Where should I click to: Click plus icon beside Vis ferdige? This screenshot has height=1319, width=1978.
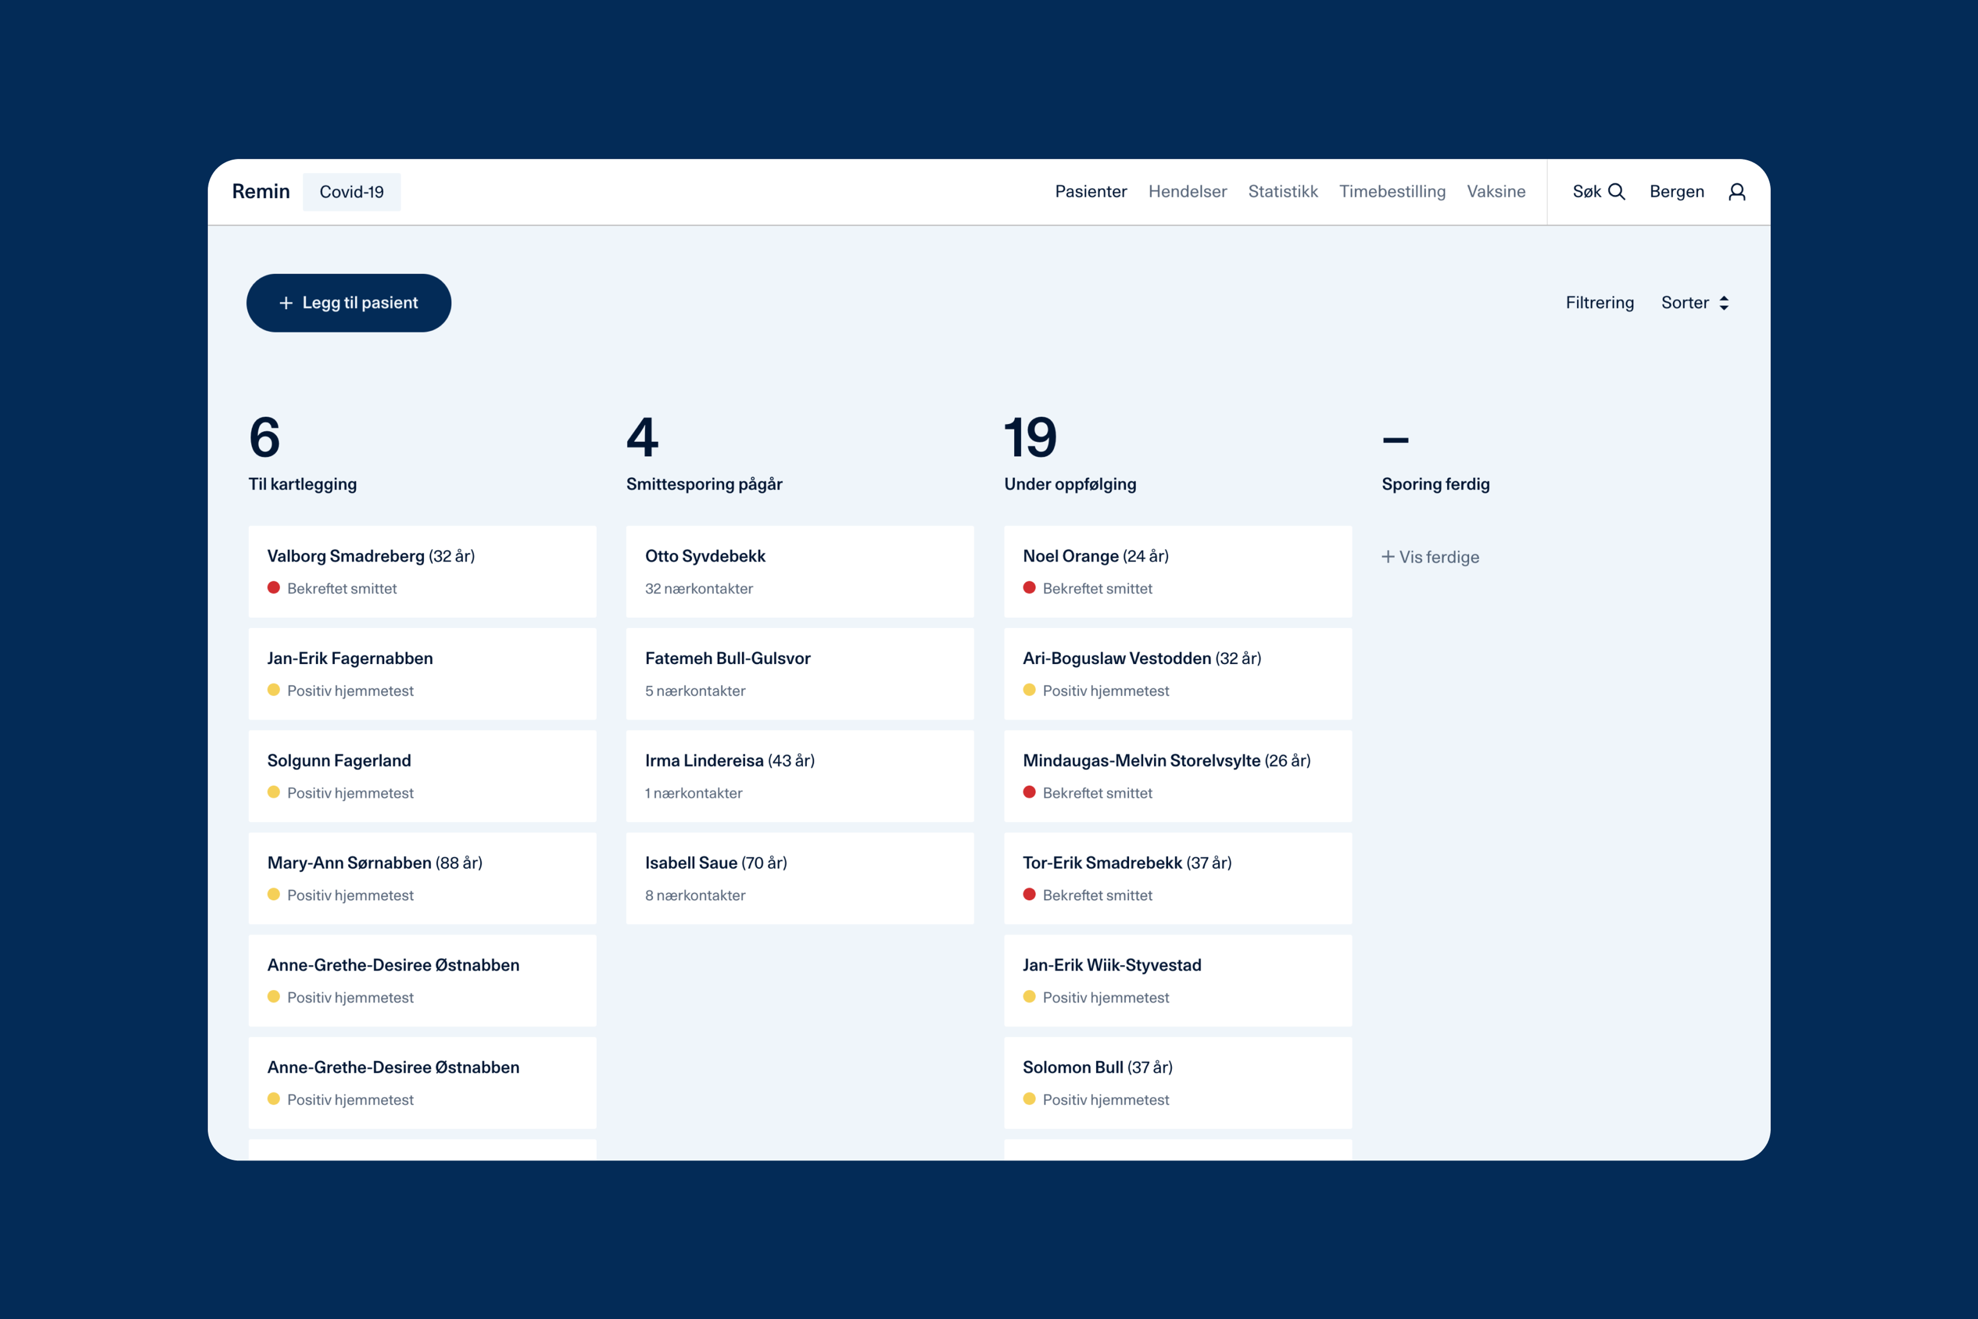pos(1388,557)
